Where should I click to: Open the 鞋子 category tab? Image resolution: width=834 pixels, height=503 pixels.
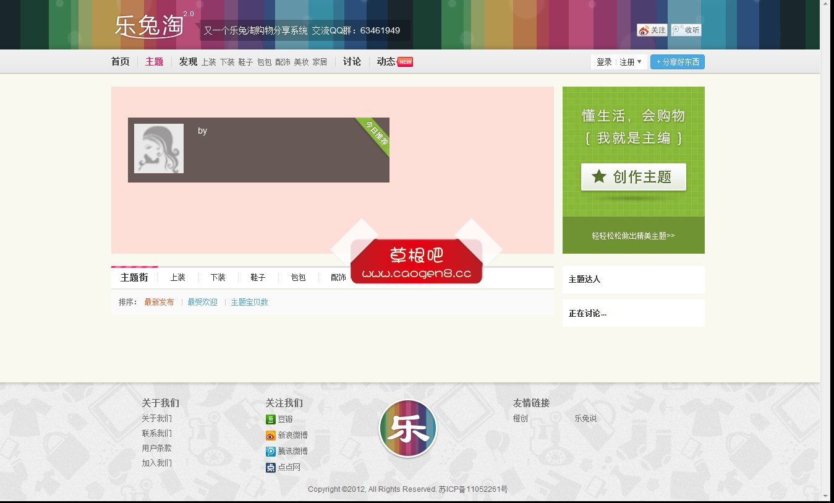tap(258, 277)
